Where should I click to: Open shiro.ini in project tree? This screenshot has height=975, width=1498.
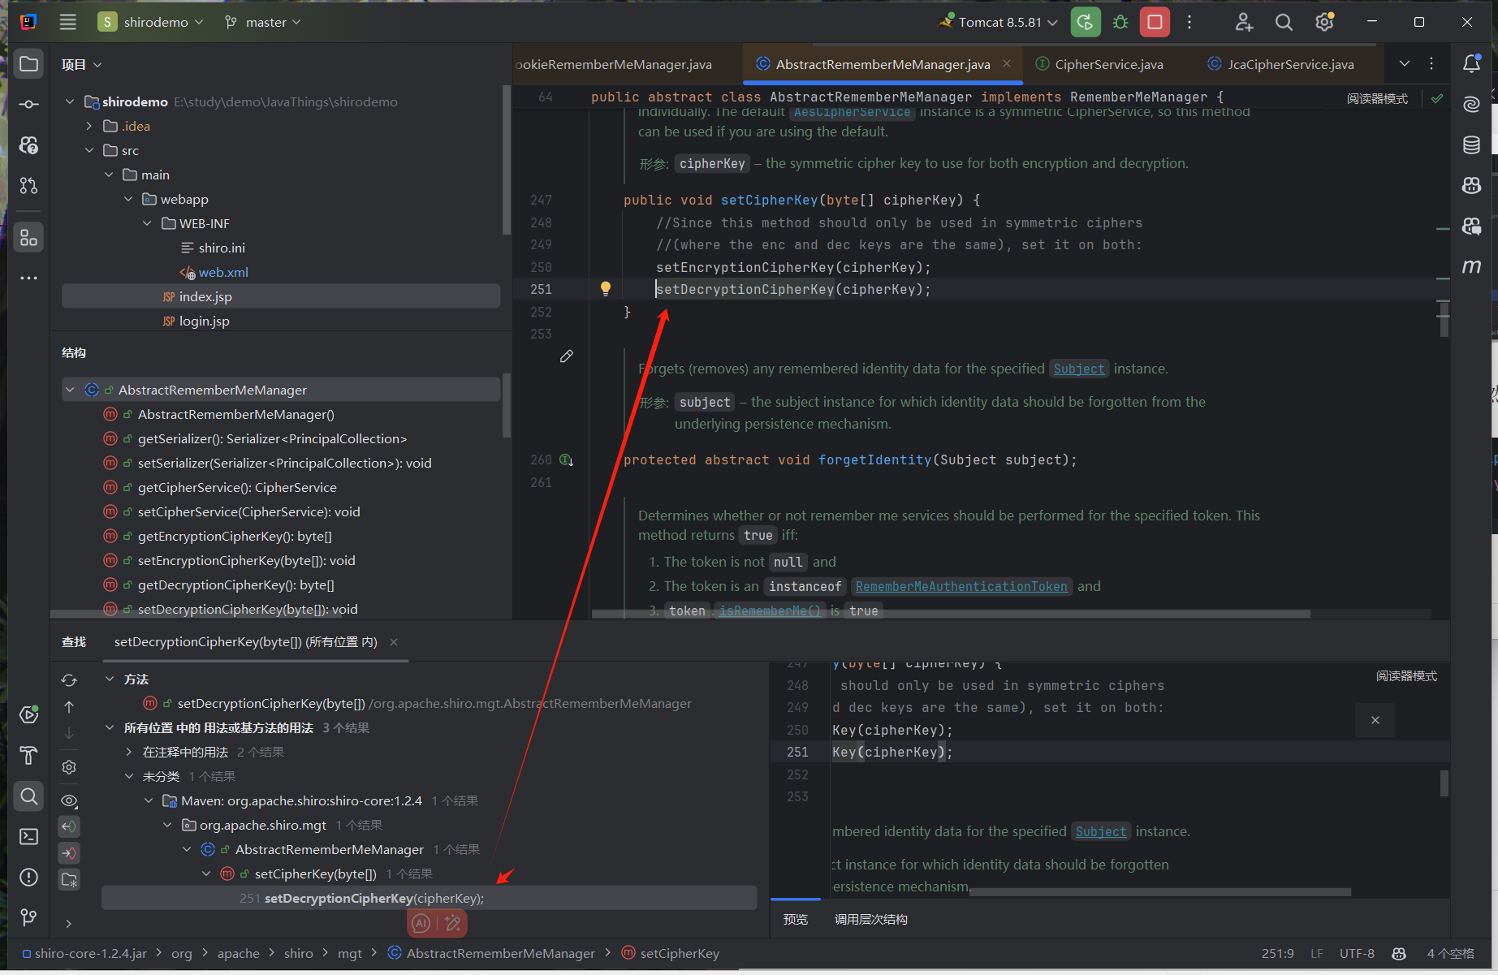(222, 248)
